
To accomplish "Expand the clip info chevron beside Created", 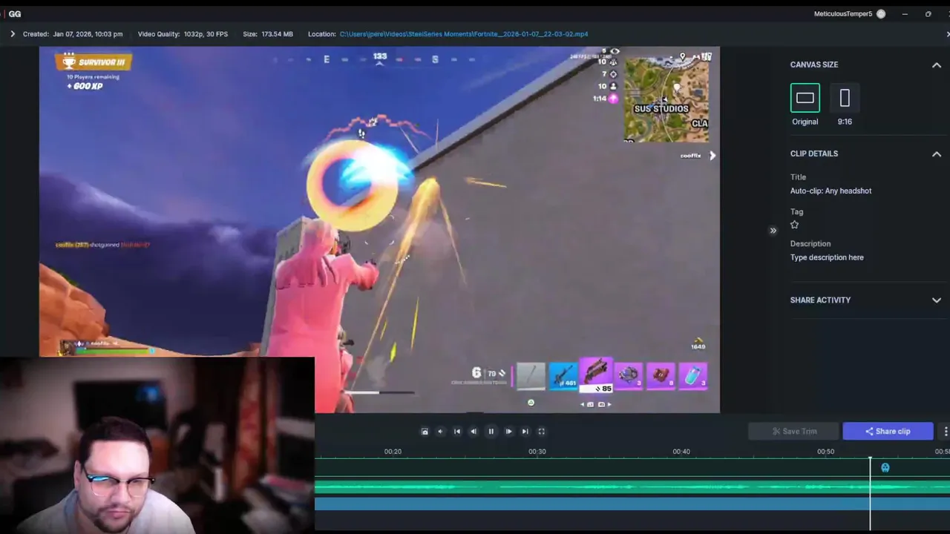I will [13, 34].
